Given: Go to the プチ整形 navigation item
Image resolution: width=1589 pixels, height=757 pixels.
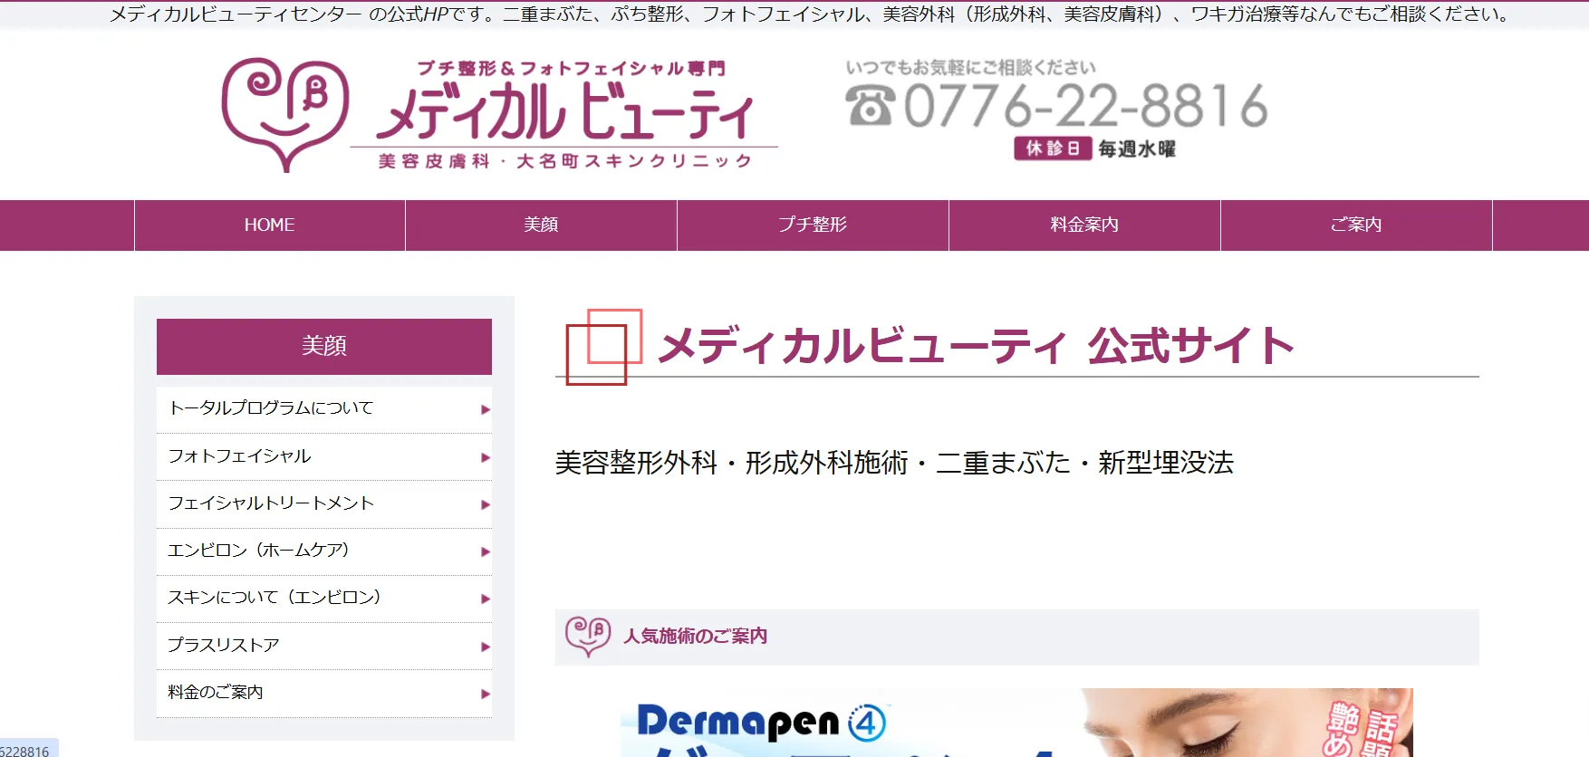Looking at the screenshot, I should point(813,225).
